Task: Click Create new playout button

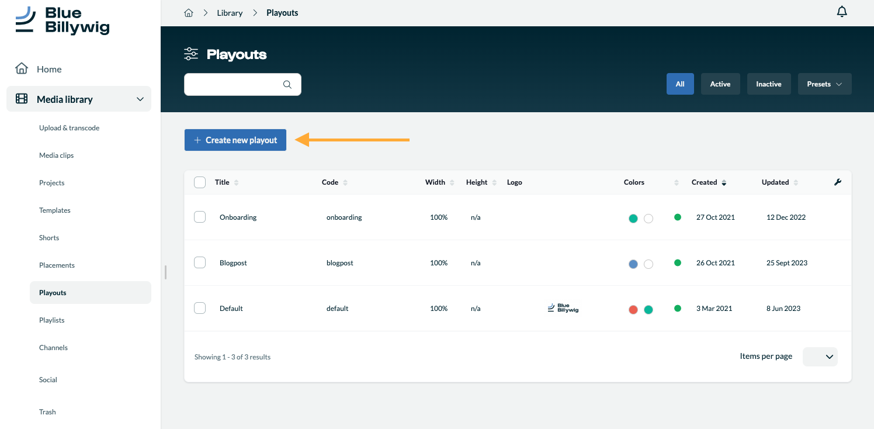Action: (x=235, y=140)
